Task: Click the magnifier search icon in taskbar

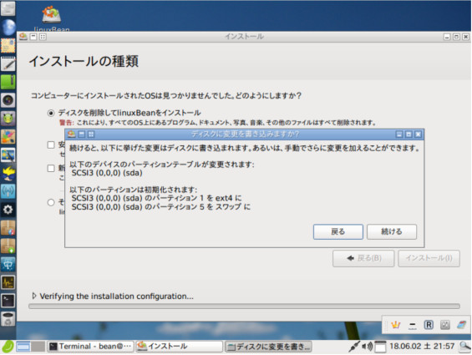Action: click(x=464, y=347)
